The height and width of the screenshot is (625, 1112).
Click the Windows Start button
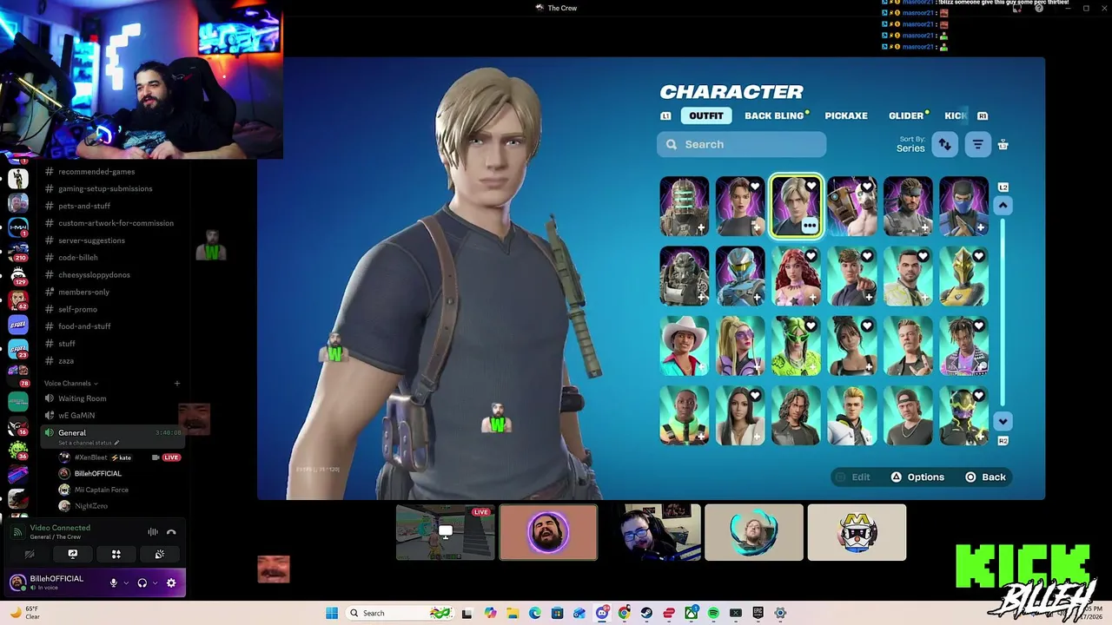coord(332,613)
